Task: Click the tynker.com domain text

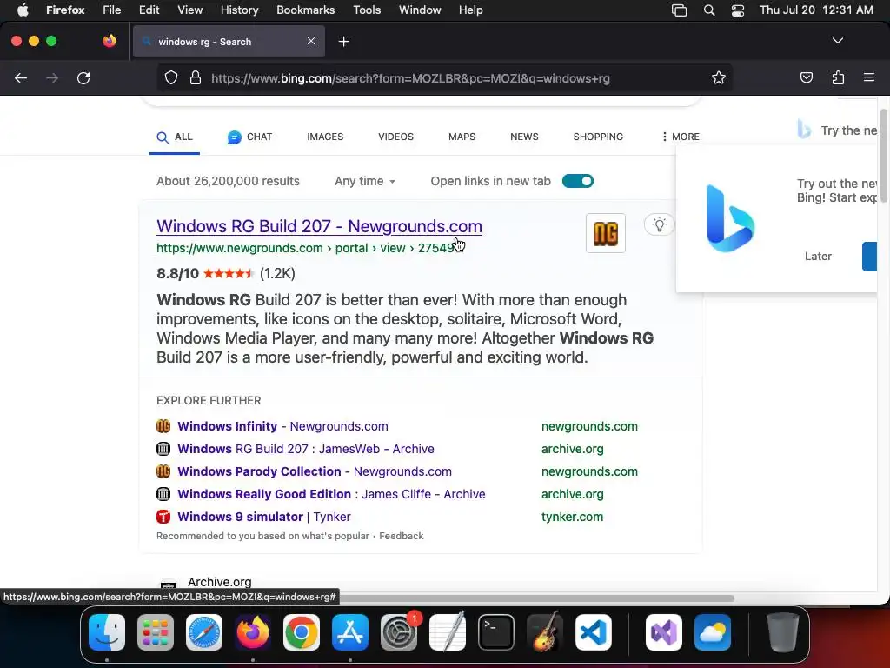Action: click(572, 517)
